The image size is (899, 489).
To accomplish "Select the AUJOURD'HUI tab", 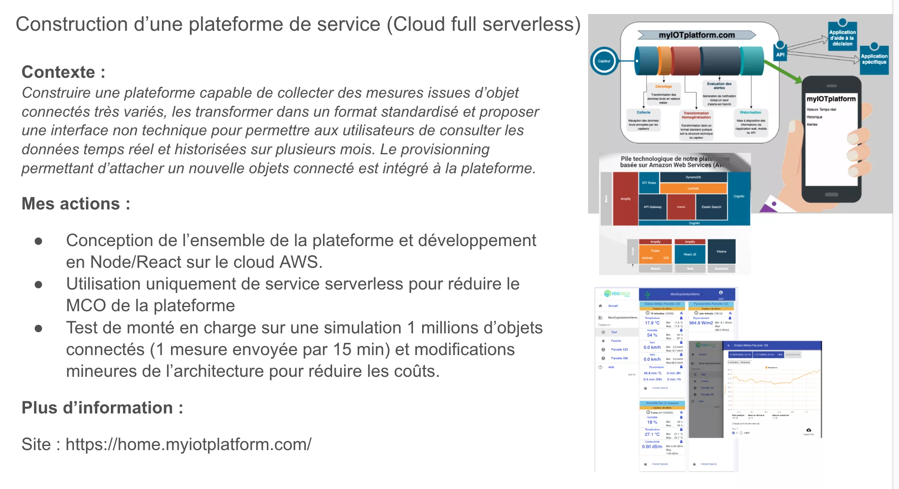I will 793,355.
